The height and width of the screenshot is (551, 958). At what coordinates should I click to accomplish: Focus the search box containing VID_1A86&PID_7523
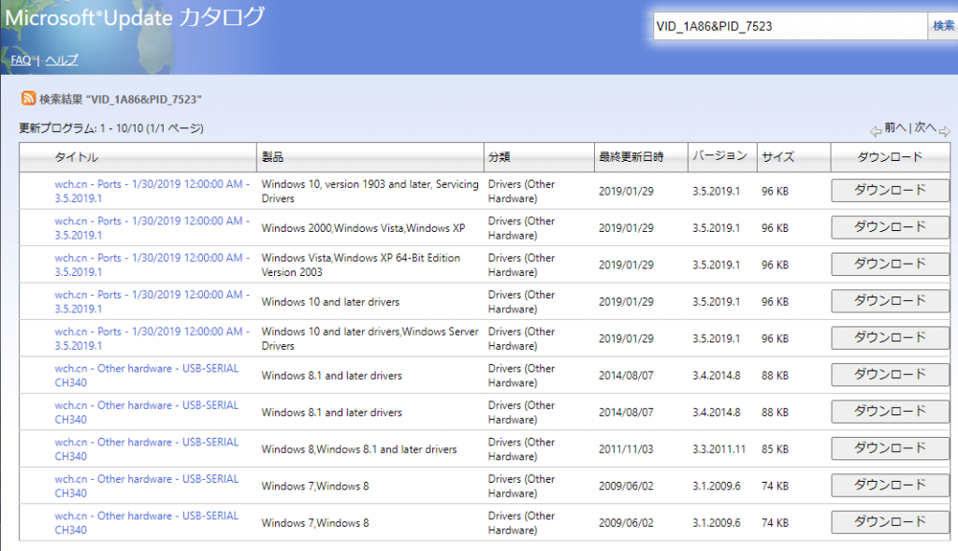point(790,26)
